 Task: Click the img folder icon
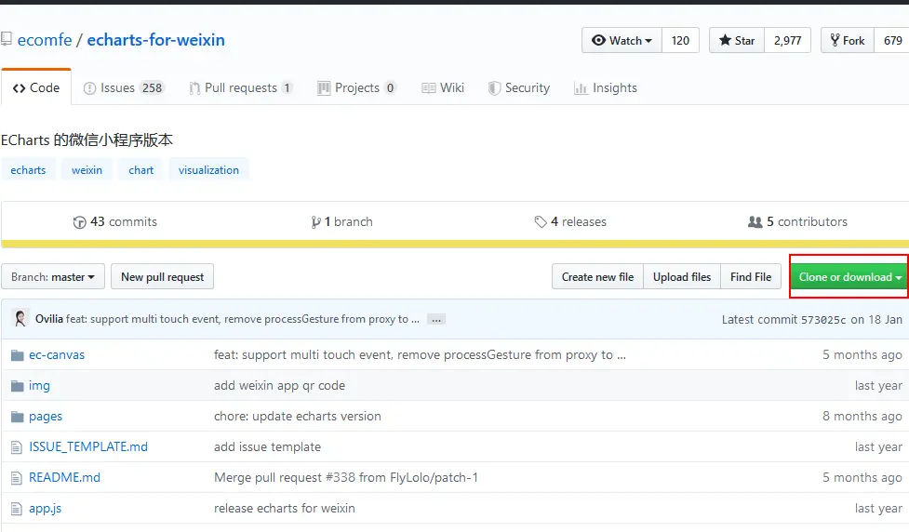pos(18,386)
